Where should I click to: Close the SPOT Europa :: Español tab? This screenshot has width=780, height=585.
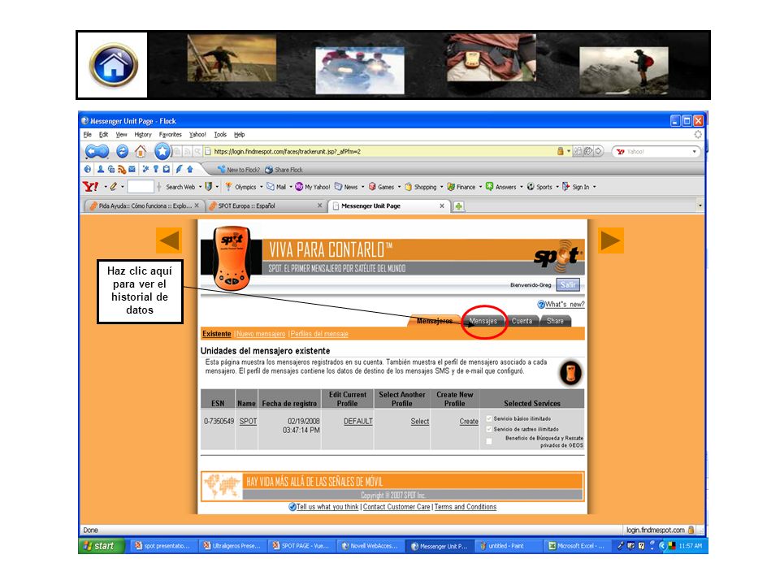(319, 206)
